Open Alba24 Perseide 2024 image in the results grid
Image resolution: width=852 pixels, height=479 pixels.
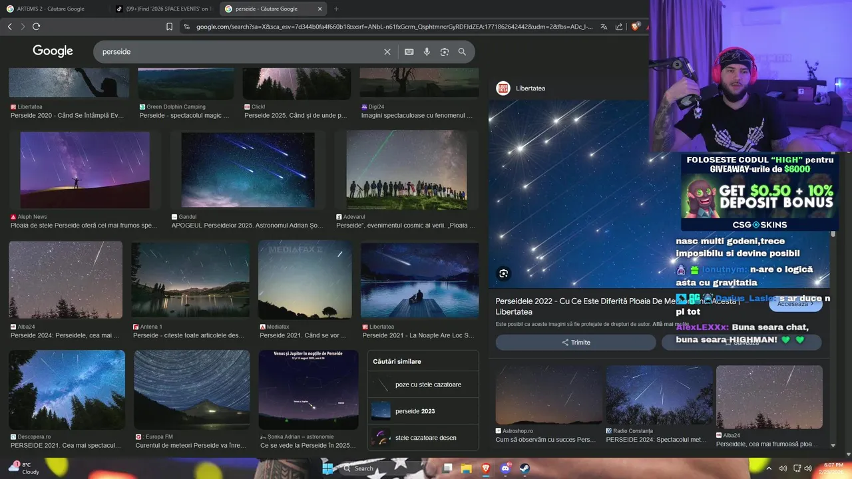pyautogui.click(x=66, y=279)
